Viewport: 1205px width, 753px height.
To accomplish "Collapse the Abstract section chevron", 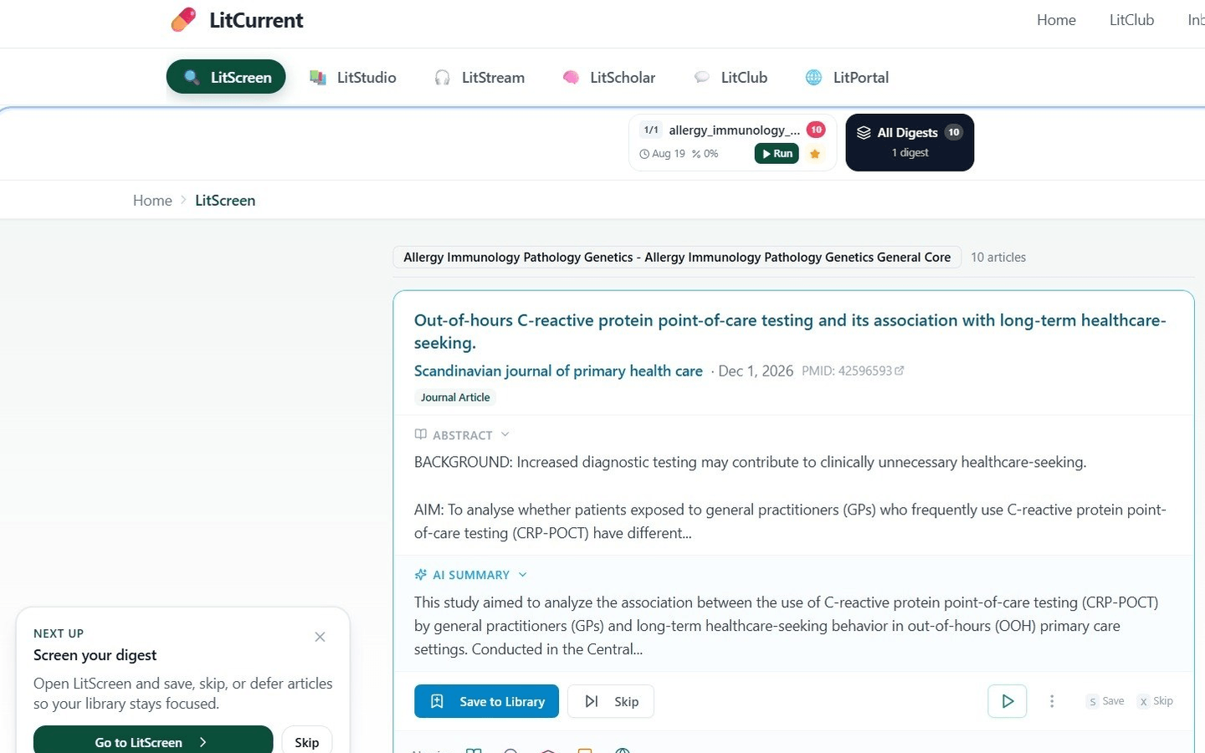I will click(505, 434).
